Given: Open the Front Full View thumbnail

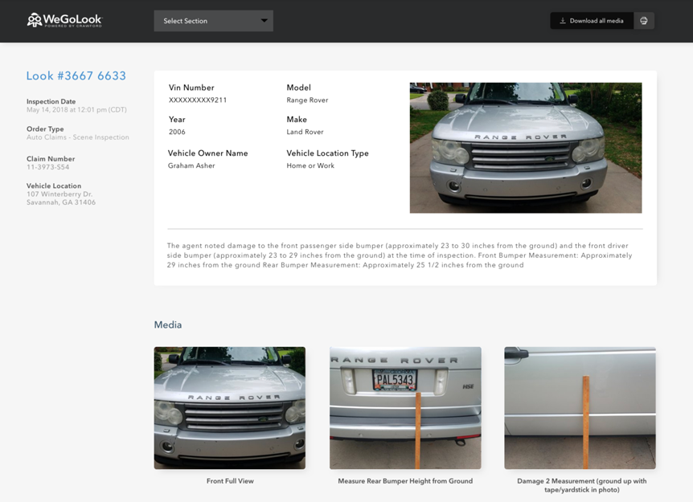Looking at the screenshot, I should pos(229,407).
